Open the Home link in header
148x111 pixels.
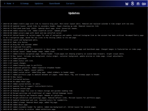tap(9, 4)
